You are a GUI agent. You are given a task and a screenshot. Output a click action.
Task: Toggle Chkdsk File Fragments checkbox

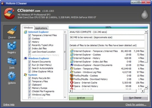tap(30, 91)
